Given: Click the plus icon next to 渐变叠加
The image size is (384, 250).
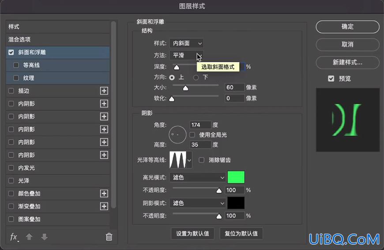Looking at the screenshot, I should coord(104,206).
